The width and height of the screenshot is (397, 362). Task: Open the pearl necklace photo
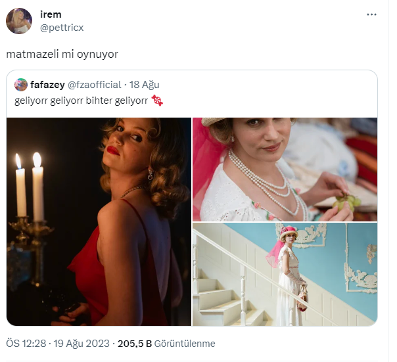[x=285, y=169]
